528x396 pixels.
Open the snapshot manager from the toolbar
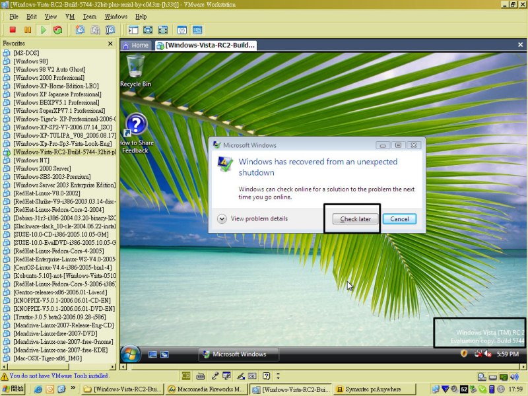[x=110, y=30]
